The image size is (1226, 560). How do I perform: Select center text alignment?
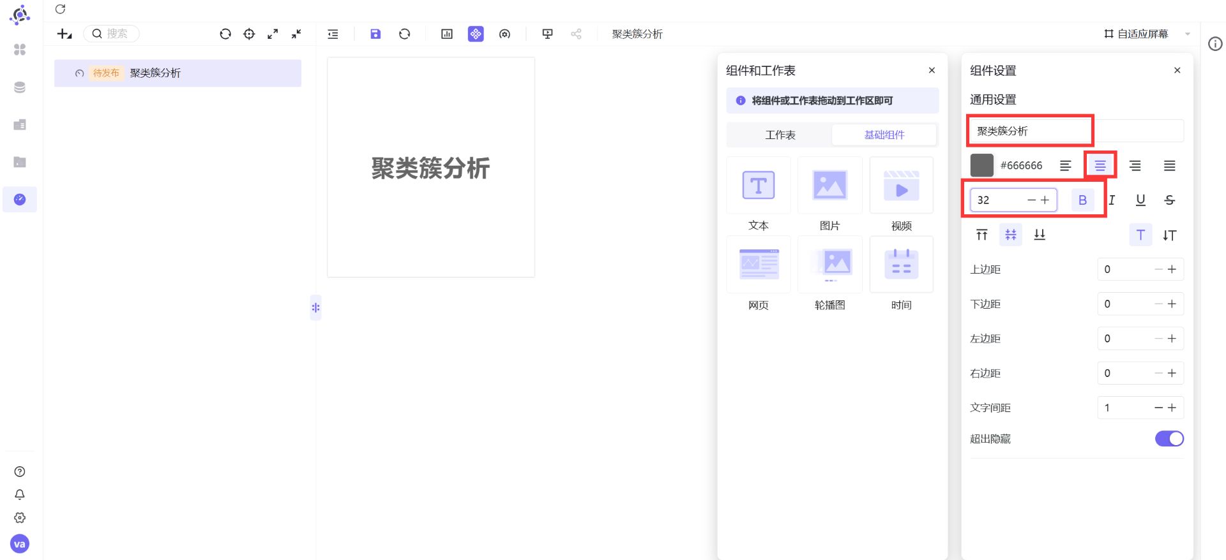[1100, 166]
